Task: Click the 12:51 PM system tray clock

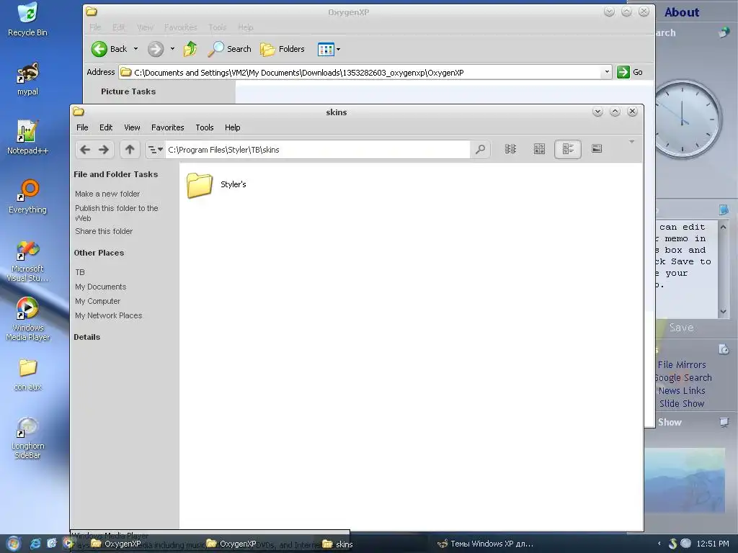Action: pos(713,544)
